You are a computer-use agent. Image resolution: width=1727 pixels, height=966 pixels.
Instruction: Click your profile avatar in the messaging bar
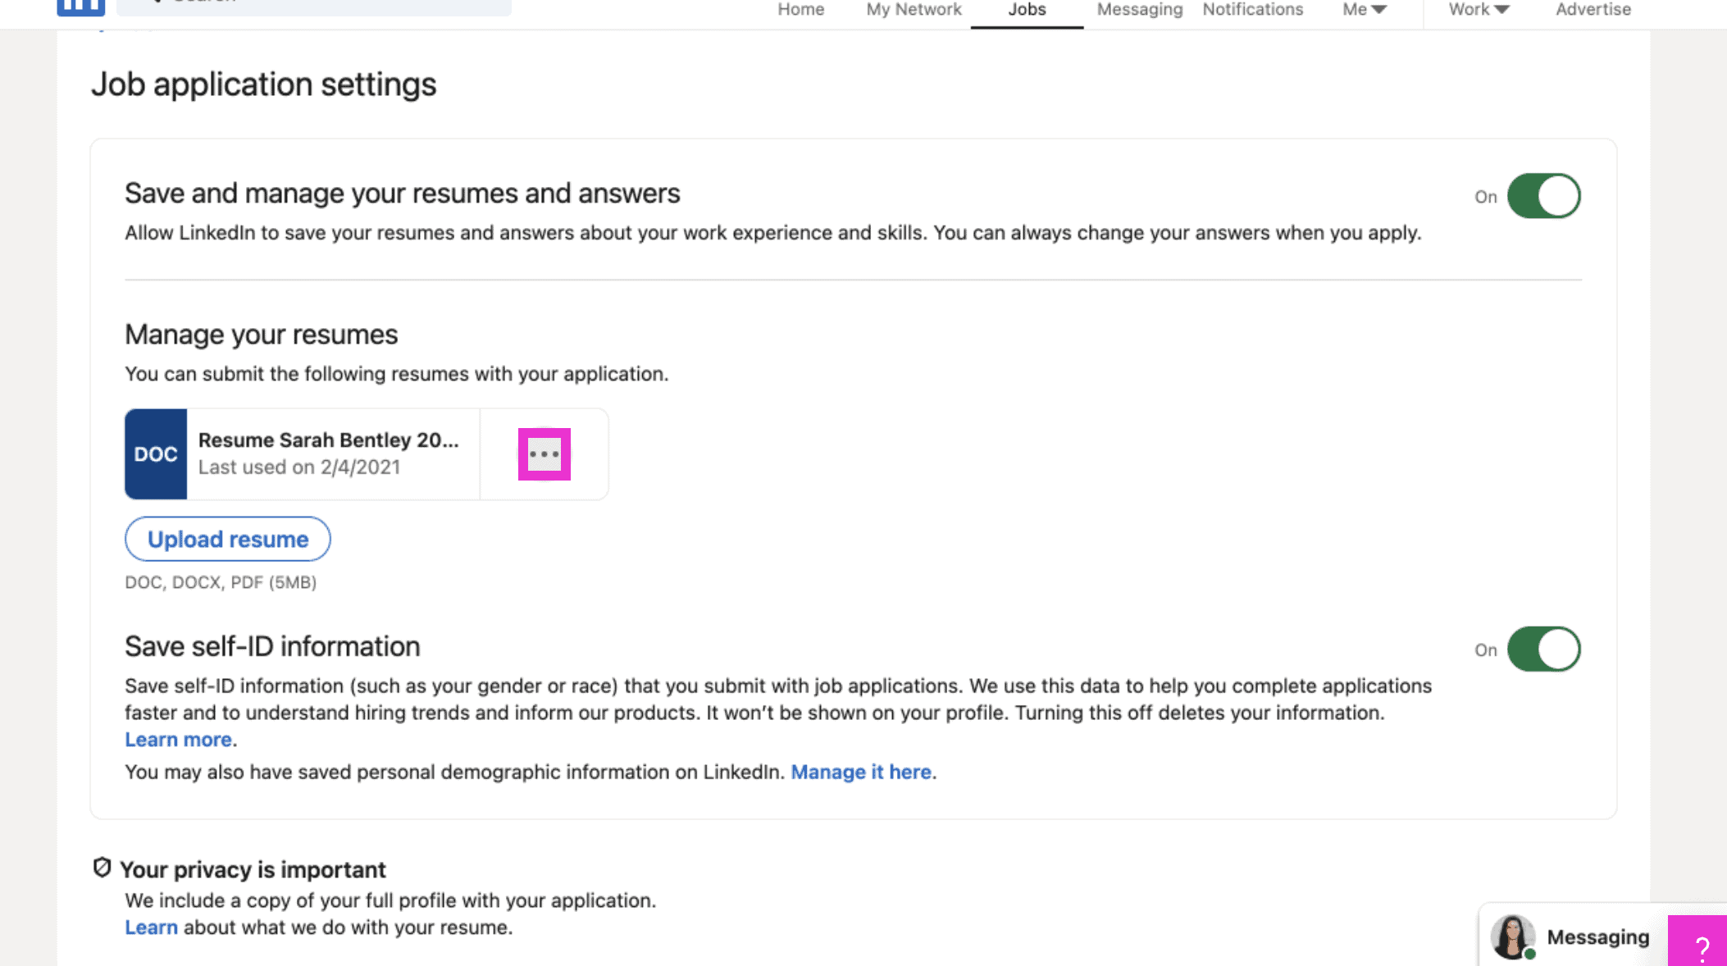[1513, 936]
